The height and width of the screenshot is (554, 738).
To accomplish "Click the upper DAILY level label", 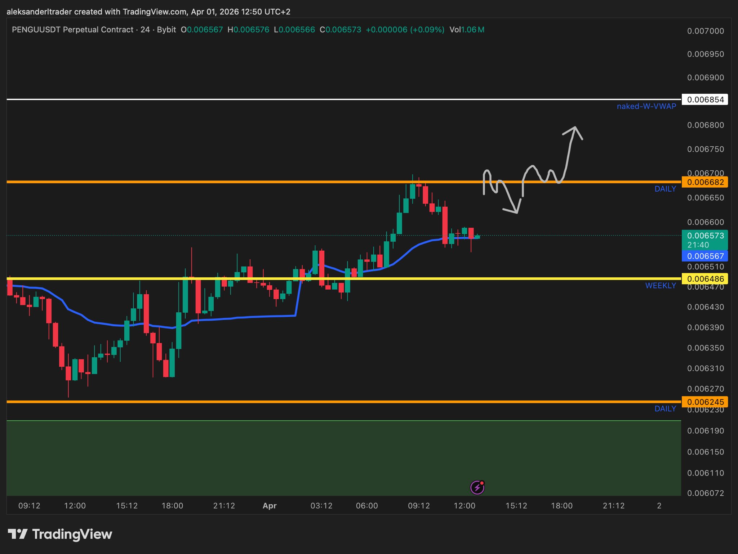I will (x=665, y=189).
